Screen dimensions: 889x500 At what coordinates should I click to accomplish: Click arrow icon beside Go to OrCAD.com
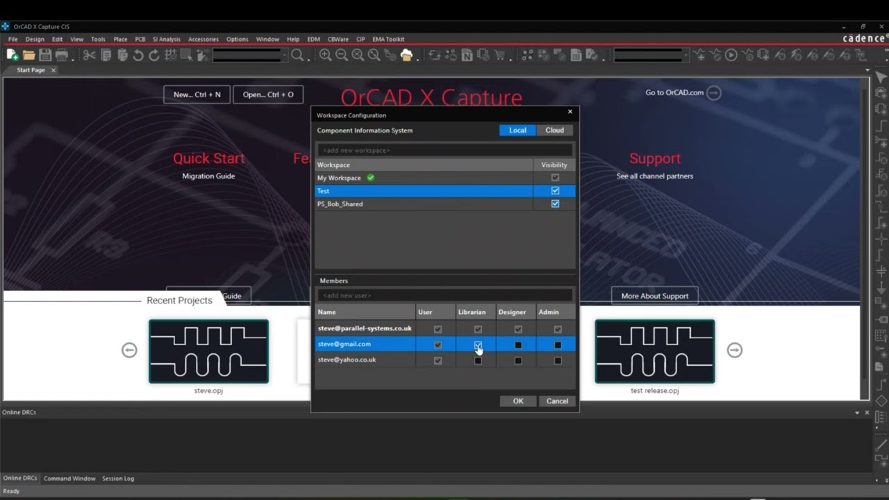pos(714,92)
